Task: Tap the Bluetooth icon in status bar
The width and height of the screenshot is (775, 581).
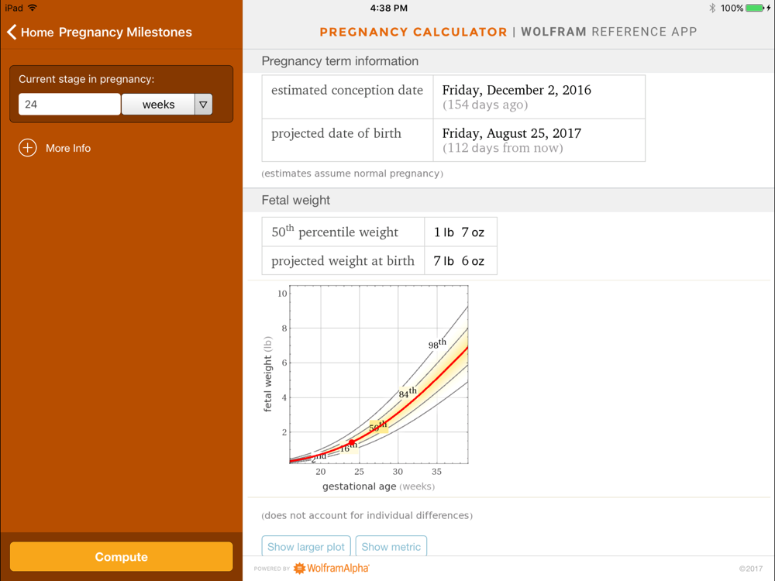Action: click(712, 8)
